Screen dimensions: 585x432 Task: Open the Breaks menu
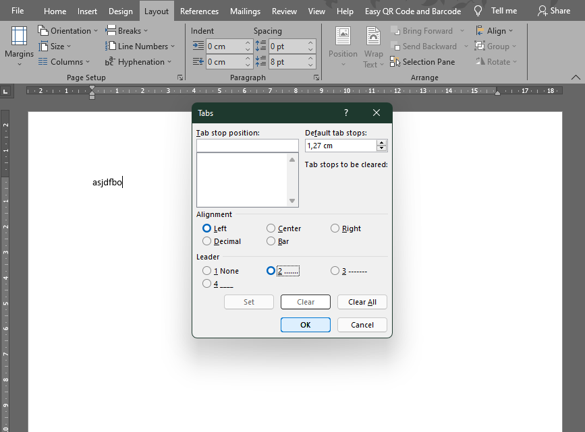click(126, 31)
